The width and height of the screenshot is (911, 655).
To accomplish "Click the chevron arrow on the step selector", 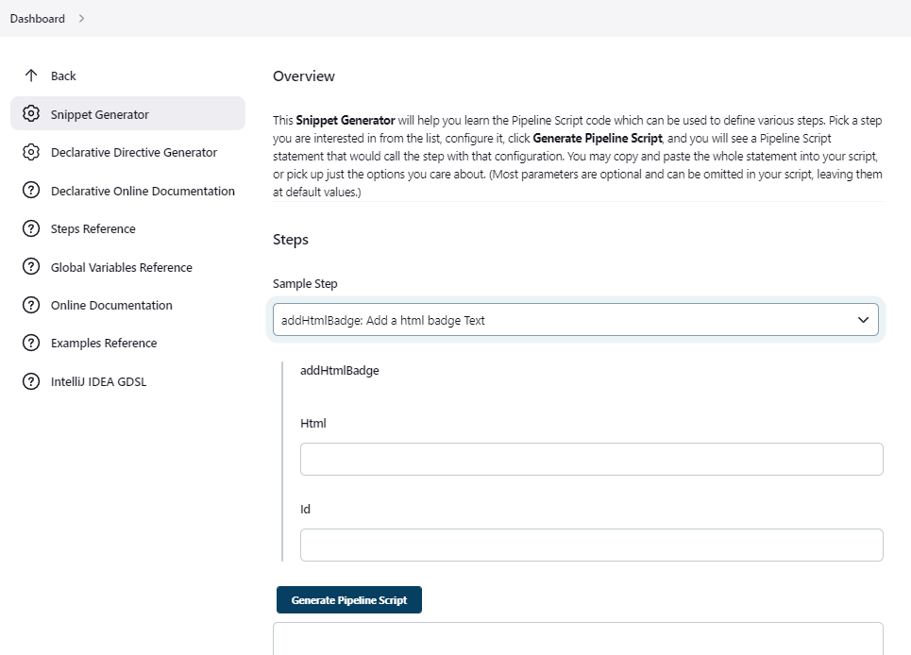I will pyautogui.click(x=862, y=319).
